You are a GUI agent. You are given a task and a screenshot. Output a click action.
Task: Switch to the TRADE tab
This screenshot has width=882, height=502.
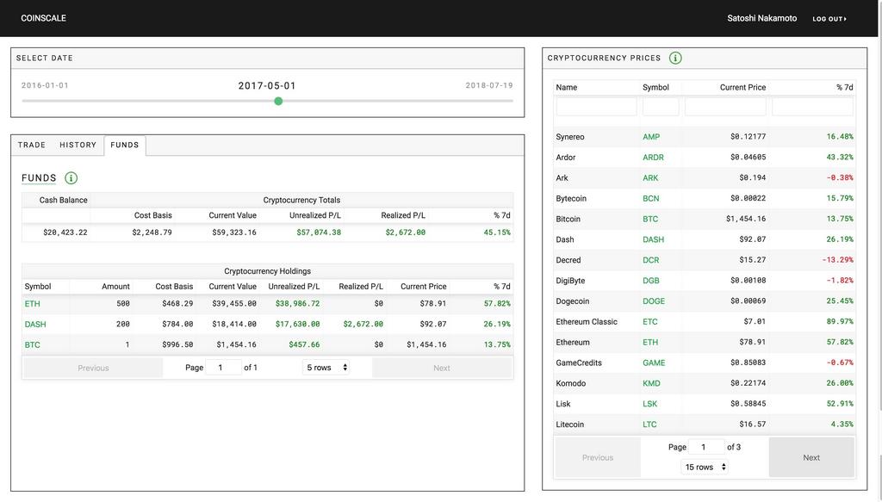[x=31, y=145]
